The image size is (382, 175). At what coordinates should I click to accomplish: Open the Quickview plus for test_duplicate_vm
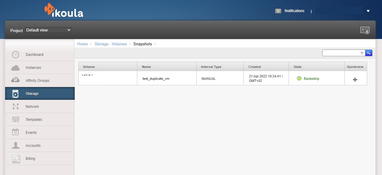(x=355, y=79)
